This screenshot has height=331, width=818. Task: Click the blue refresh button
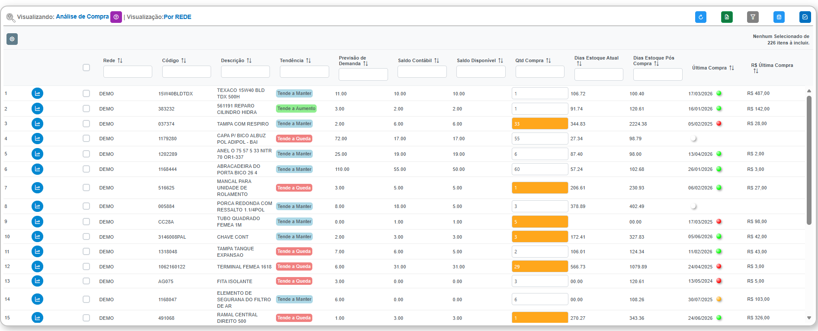click(700, 17)
